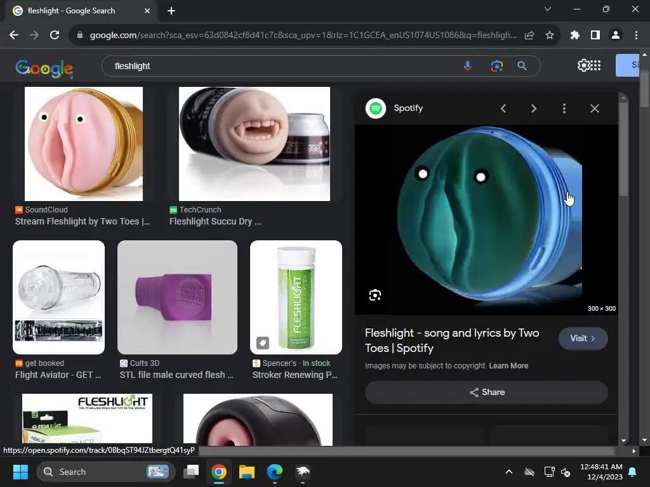
Task: Click the Spotify source icon
Action: tap(376, 108)
